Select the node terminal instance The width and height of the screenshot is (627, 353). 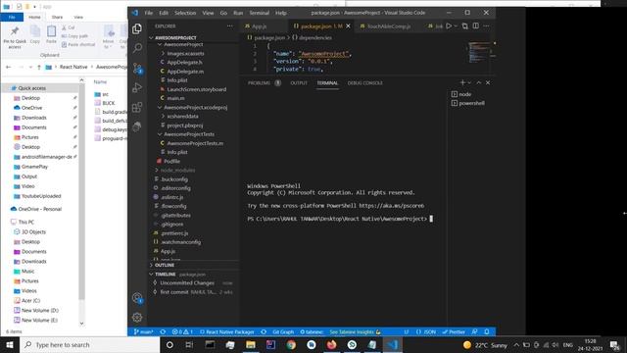point(464,94)
